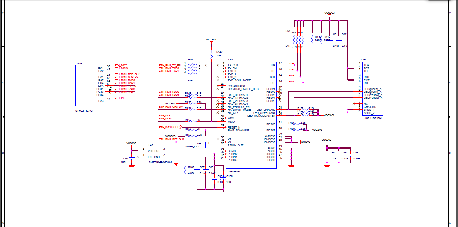Click the RCT pin label on CN6
The height and width of the screenshot is (227, 458).
point(367,80)
